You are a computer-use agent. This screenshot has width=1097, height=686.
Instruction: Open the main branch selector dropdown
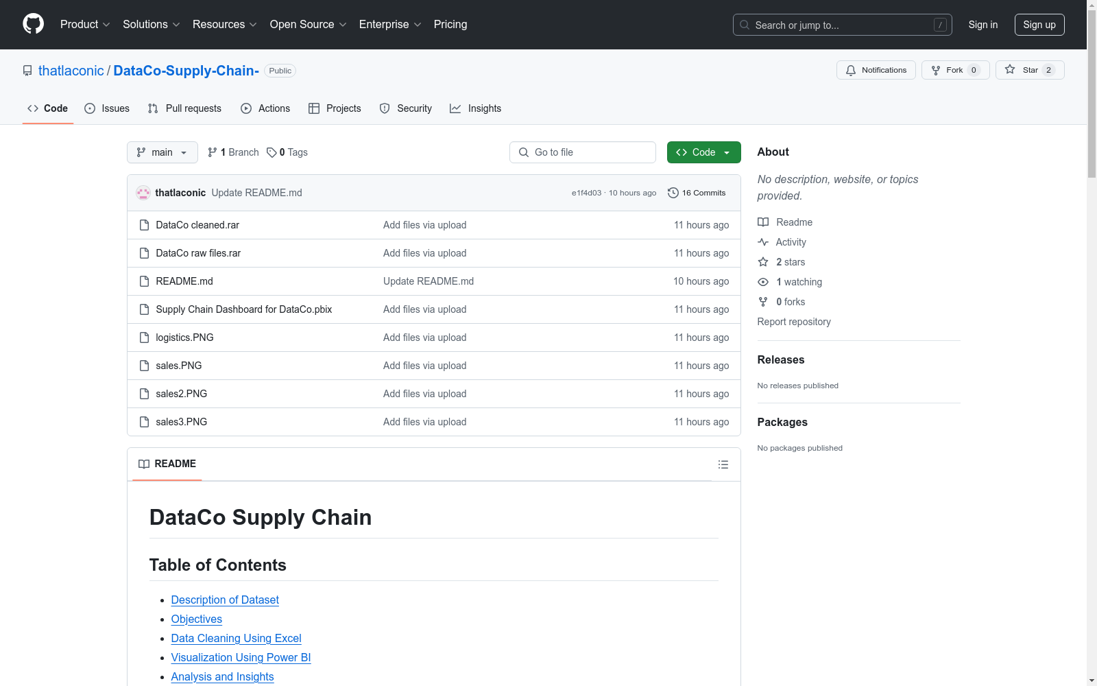point(162,152)
